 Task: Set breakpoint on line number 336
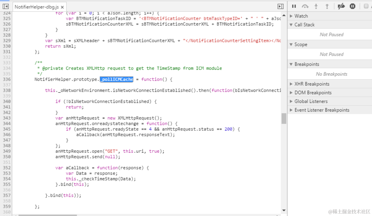7,79
